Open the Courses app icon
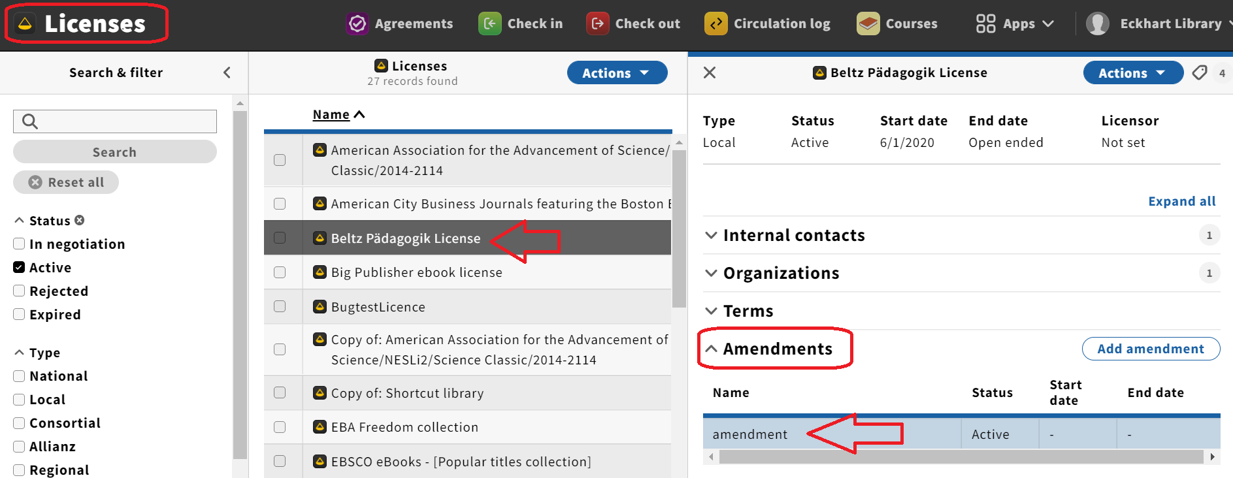This screenshot has height=478, width=1233. pos(868,24)
